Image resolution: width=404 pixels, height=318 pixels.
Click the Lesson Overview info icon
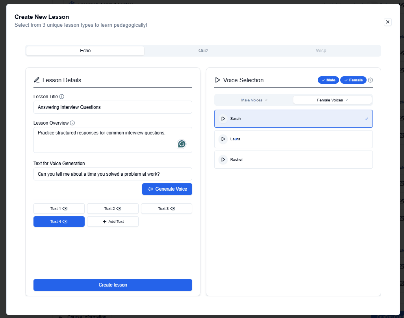pyautogui.click(x=72, y=123)
